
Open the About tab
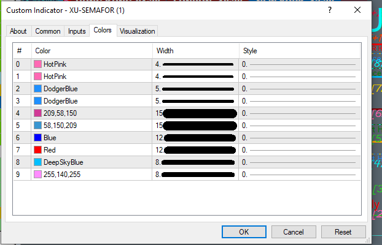pyautogui.click(x=18, y=31)
